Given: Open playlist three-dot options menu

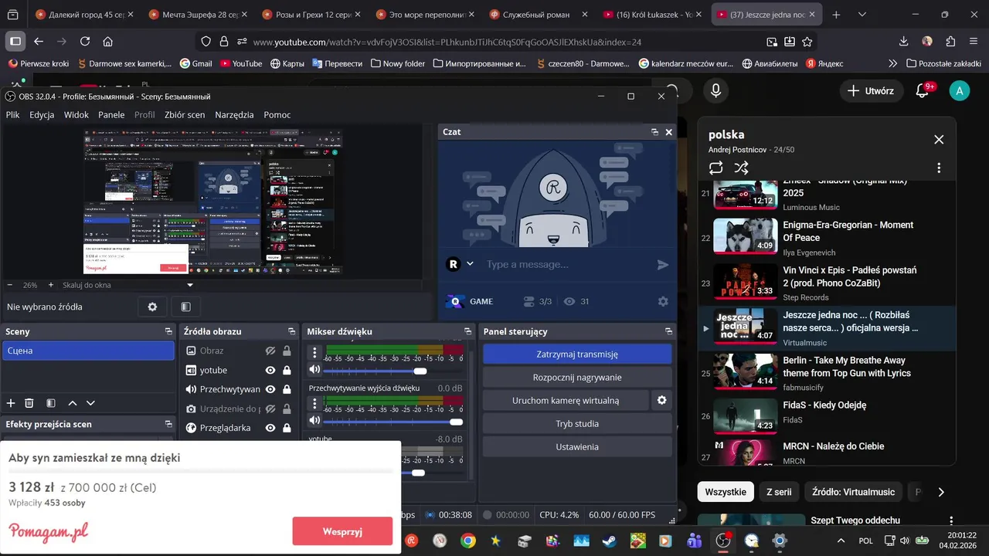Looking at the screenshot, I should coord(939,168).
